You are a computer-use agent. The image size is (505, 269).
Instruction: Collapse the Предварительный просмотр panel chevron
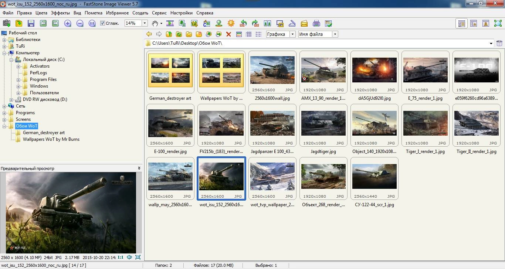click(x=139, y=168)
